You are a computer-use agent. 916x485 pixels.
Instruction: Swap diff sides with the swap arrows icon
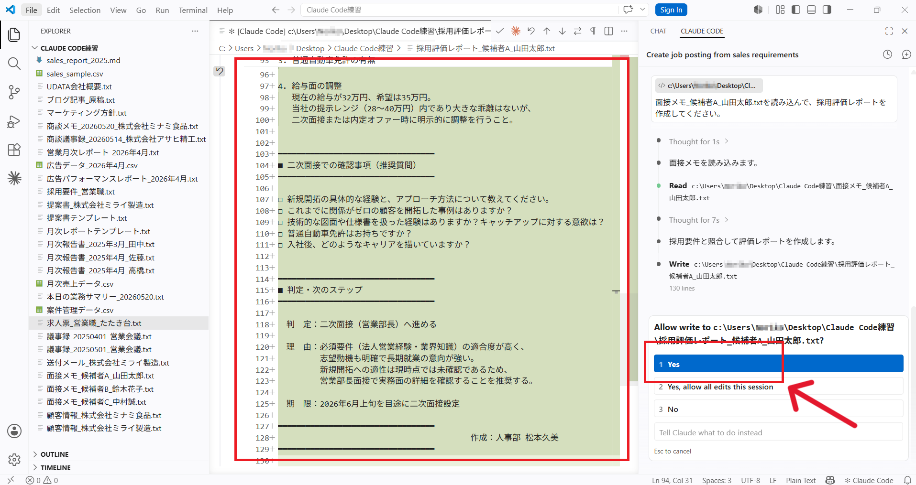click(578, 31)
